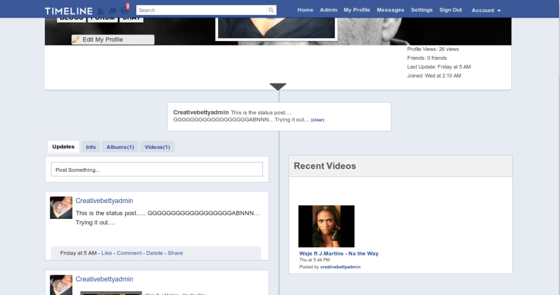Click the Recent Videos heading
Screen dimensions: 560x295
(x=325, y=166)
